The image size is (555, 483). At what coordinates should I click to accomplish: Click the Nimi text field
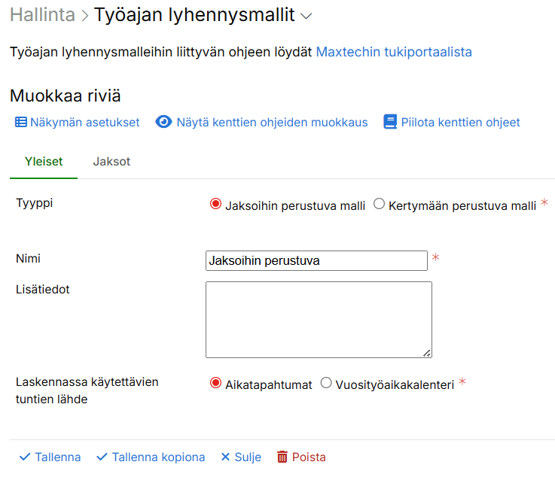[316, 260]
